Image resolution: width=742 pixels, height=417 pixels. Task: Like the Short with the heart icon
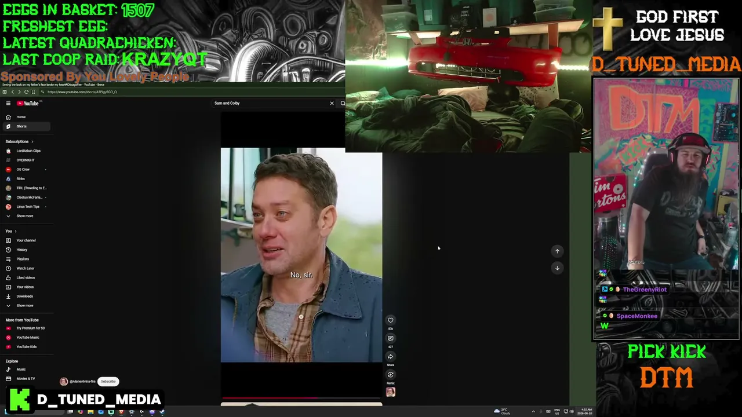[390, 320]
